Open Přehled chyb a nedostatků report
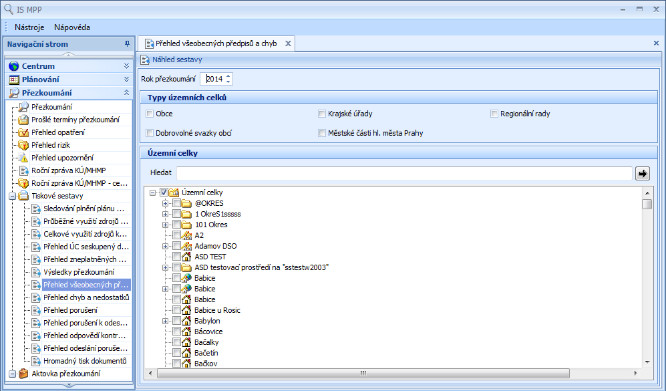666x391 pixels. 86,297
